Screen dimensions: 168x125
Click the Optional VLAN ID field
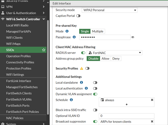coord(127,116)
